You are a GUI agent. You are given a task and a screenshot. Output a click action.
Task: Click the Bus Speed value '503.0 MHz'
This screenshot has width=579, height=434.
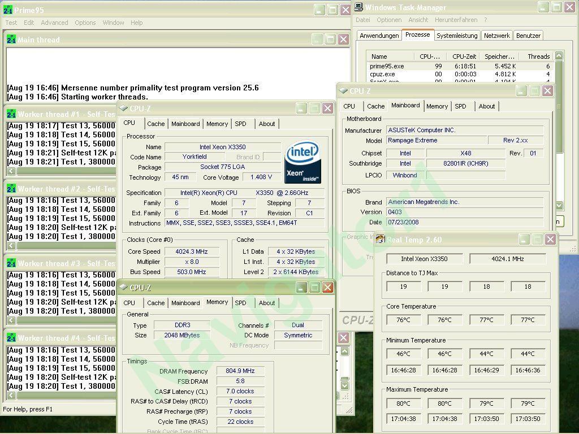[x=192, y=272]
